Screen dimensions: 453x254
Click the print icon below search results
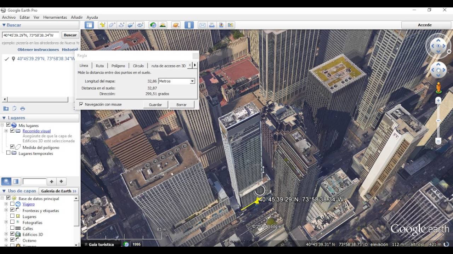point(23,109)
